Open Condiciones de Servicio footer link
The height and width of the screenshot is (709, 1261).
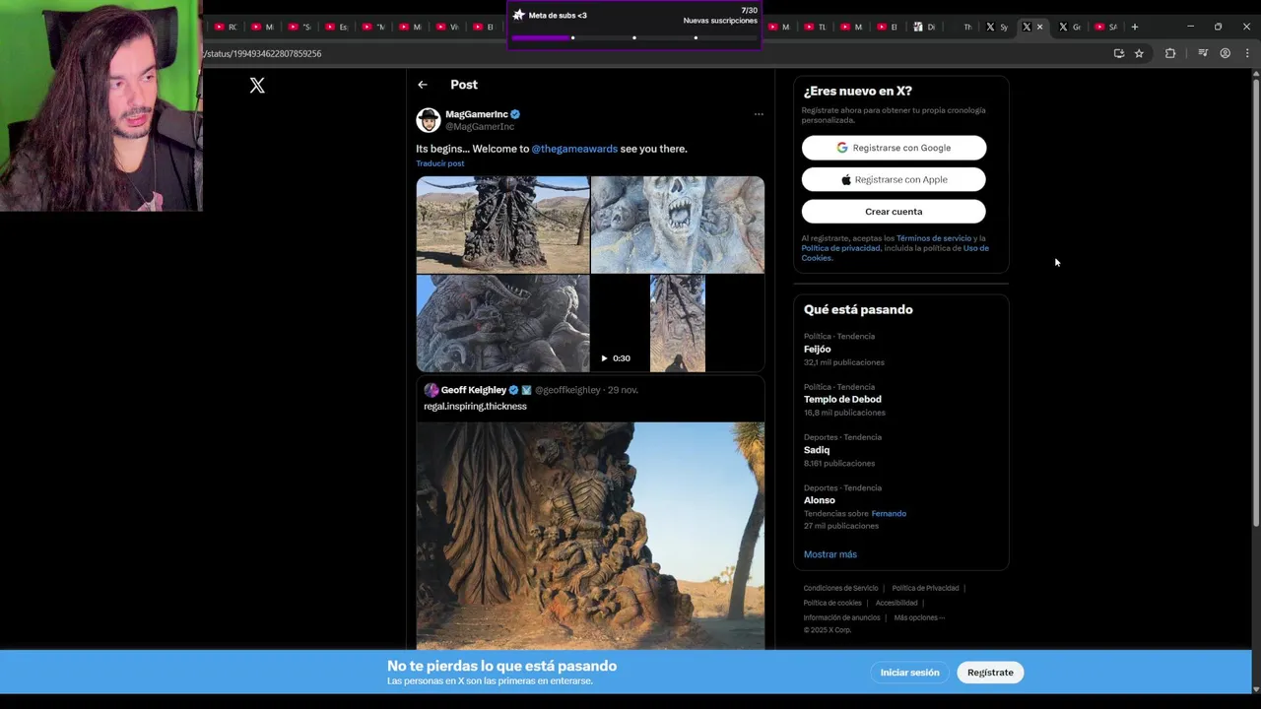click(x=840, y=588)
